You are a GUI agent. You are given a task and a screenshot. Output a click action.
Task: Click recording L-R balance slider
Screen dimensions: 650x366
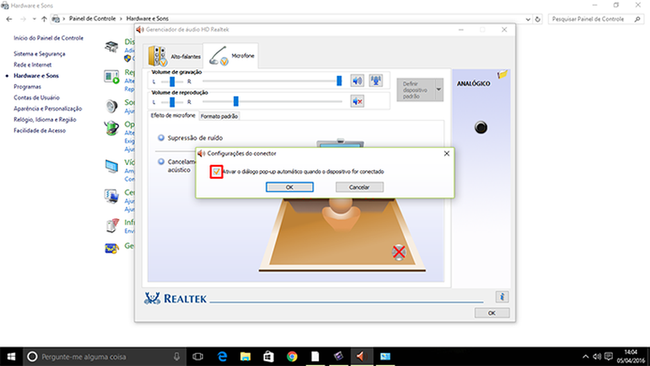pyautogui.click(x=172, y=81)
